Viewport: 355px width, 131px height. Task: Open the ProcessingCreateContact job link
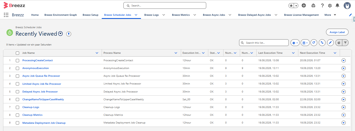38,60
